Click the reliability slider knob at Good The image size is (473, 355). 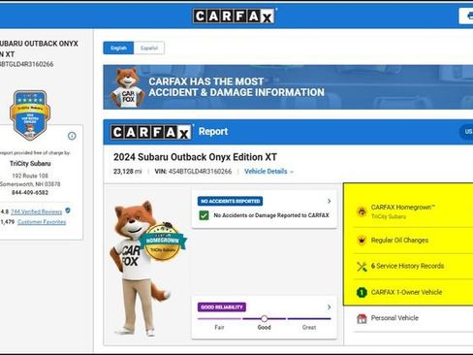tap(264, 319)
